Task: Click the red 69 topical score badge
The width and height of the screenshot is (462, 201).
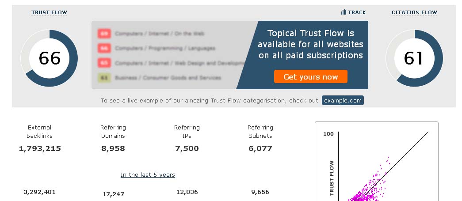Action: point(104,34)
